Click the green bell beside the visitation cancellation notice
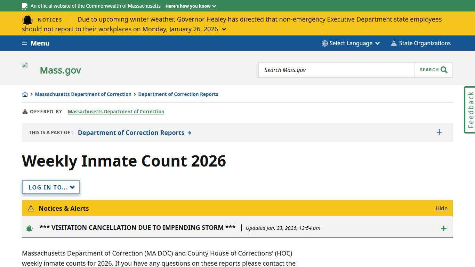Screen dimensions: 475x267 point(29,228)
